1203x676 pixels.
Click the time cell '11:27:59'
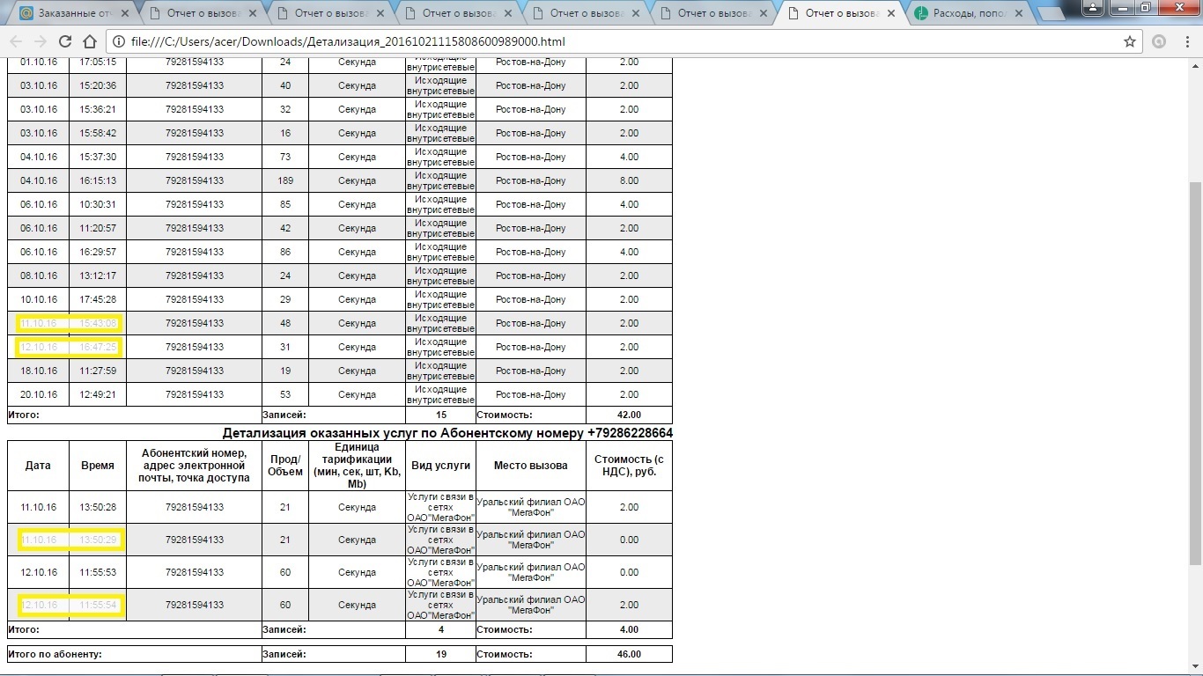pyautogui.click(x=98, y=371)
